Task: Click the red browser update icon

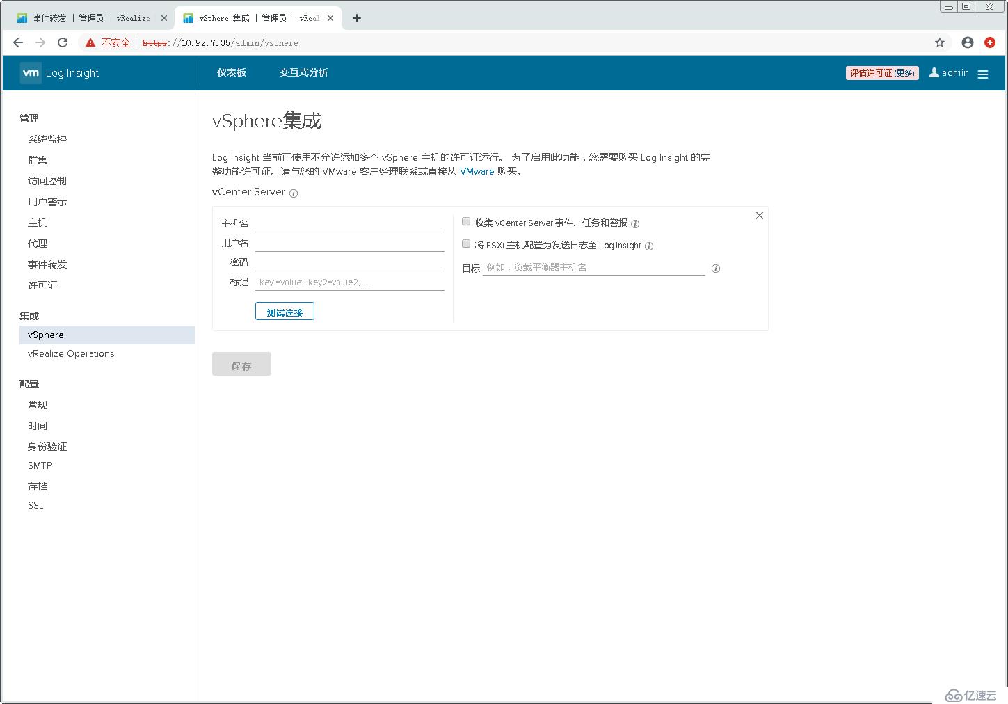Action: pos(990,42)
